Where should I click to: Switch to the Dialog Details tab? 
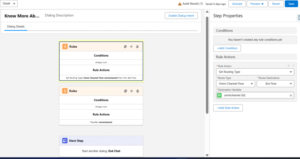pyautogui.click(x=16, y=27)
